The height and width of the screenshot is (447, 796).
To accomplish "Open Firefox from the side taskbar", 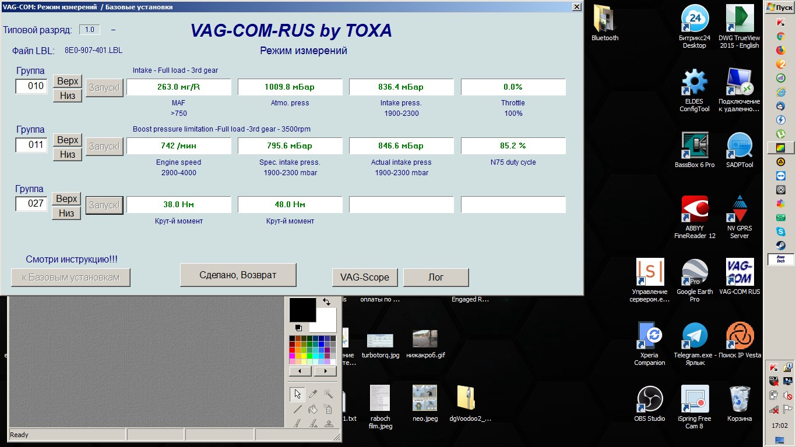I will (x=781, y=49).
